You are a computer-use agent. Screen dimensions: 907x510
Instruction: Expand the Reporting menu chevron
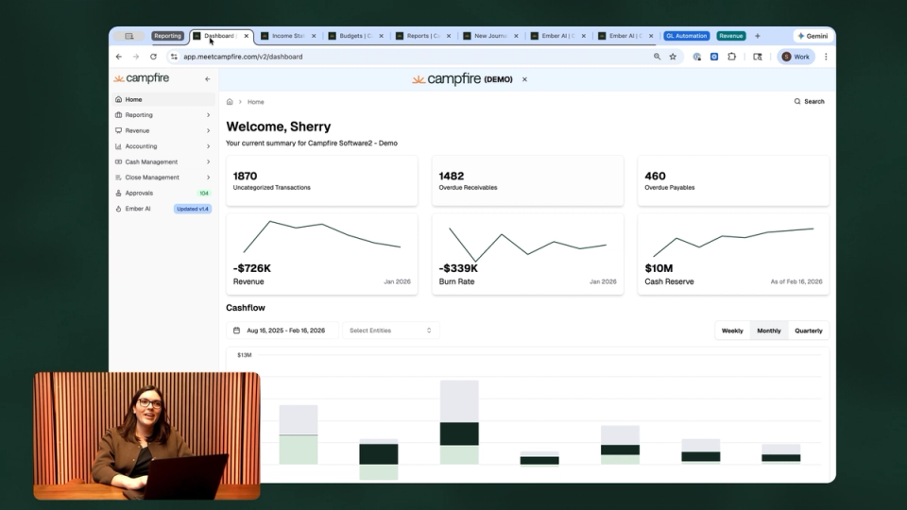point(208,115)
